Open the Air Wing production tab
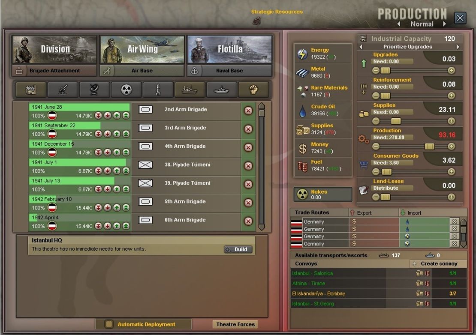 [x=142, y=49]
